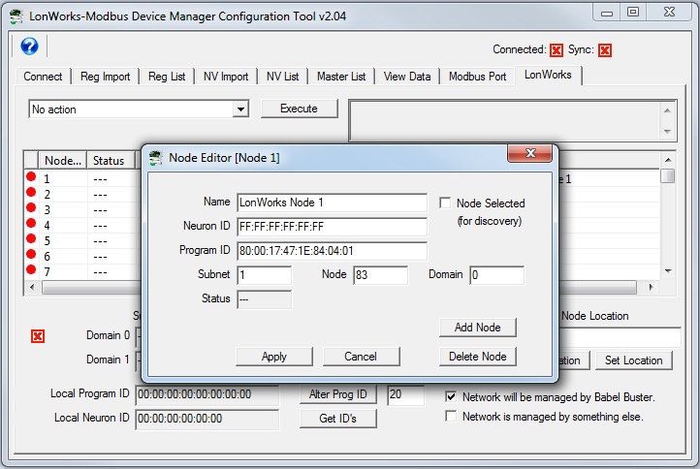Click the blue help question mark icon
Image resolution: width=700 pixels, height=469 pixels.
[28, 47]
